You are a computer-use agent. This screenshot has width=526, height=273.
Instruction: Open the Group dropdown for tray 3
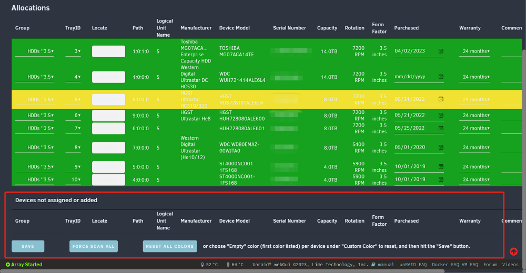pos(35,51)
